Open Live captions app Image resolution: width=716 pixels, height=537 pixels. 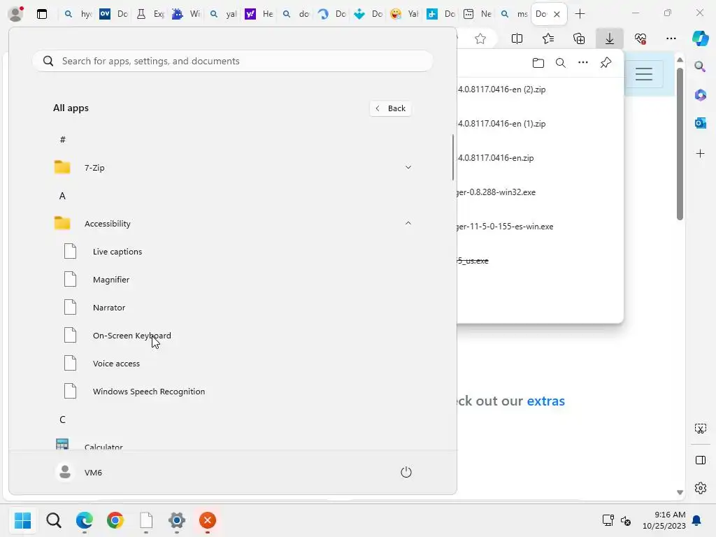coord(117,252)
